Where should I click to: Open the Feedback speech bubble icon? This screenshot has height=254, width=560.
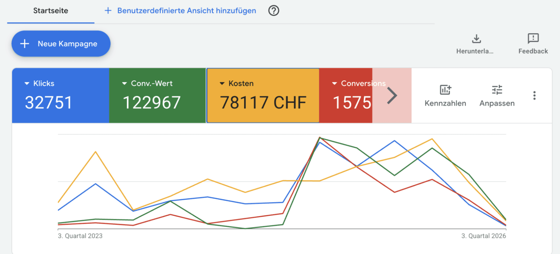[533, 38]
